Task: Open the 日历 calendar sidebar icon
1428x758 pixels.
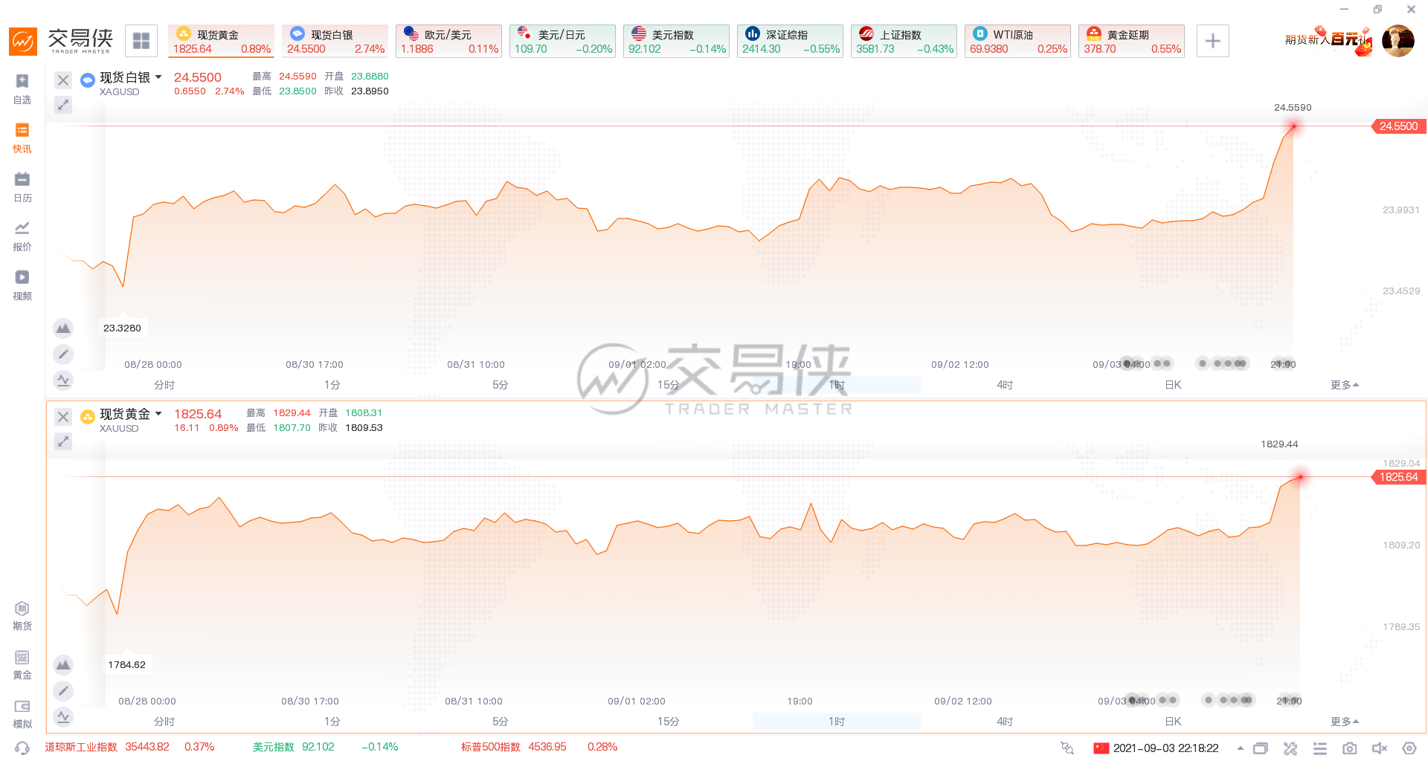Action: pyautogui.click(x=22, y=187)
